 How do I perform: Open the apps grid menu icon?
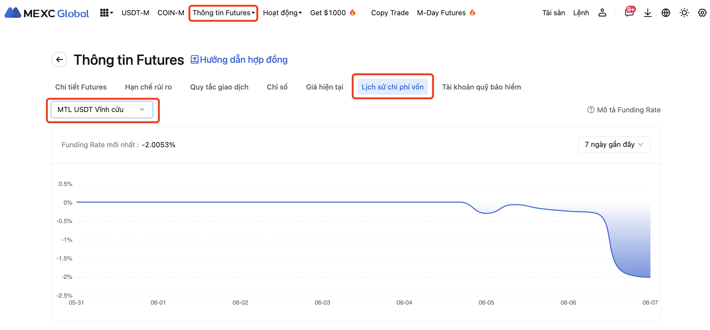[x=106, y=13]
